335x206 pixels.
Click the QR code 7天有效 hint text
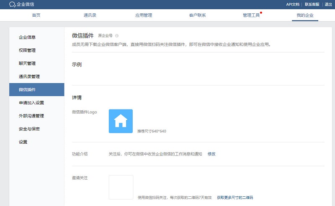[x=175, y=198]
